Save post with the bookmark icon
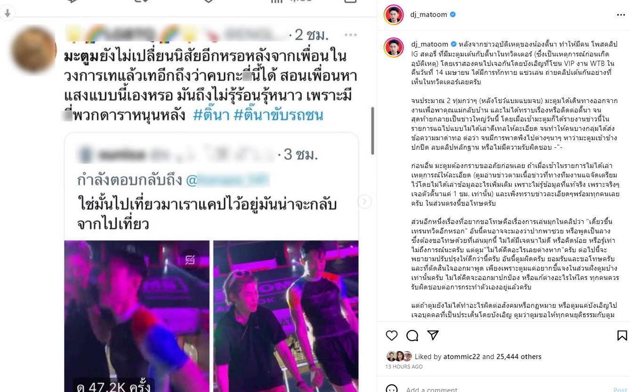630x392 pixels. click(622, 335)
